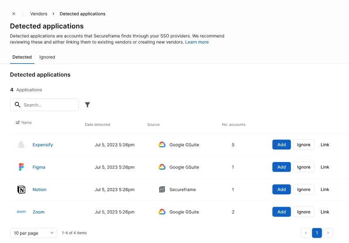349x243 pixels.
Task: Go to the previous page arrow
Action: click(x=306, y=233)
